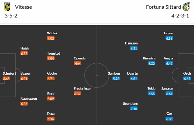Select goalkeeper Schubert's 6.68 rating badge
The width and height of the screenshot is (194, 125).
coord(6,79)
